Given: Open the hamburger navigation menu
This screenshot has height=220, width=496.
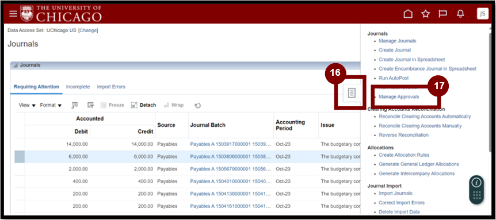Looking at the screenshot, I should [13, 14].
